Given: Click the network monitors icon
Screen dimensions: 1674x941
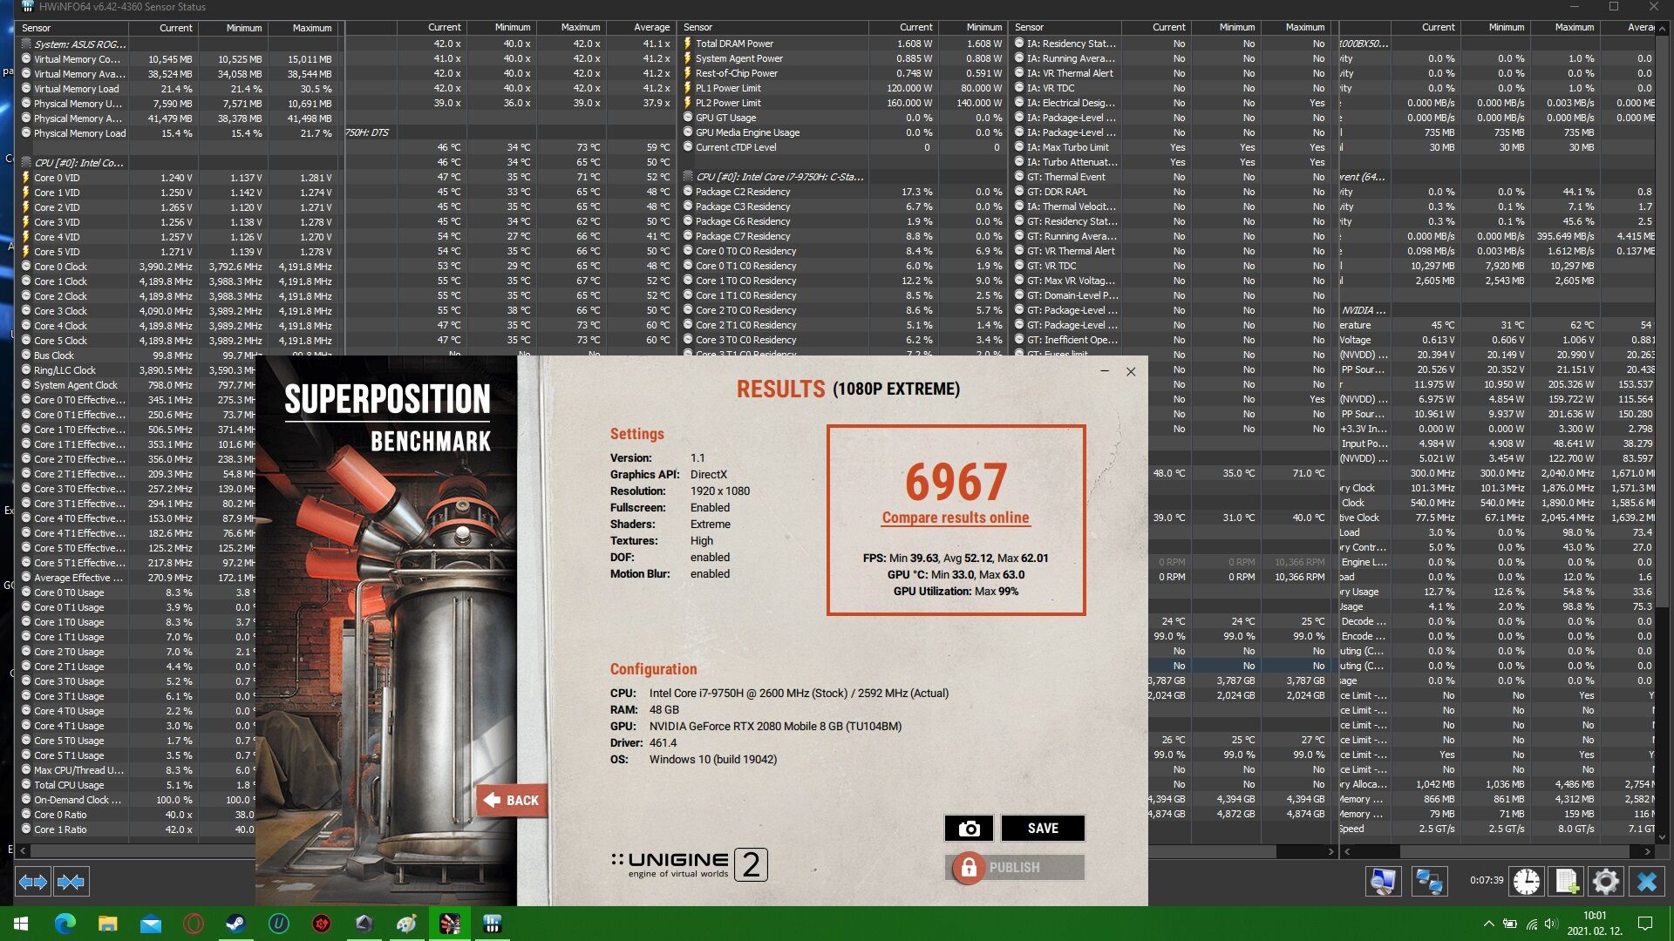Looking at the screenshot, I should click(1428, 882).
